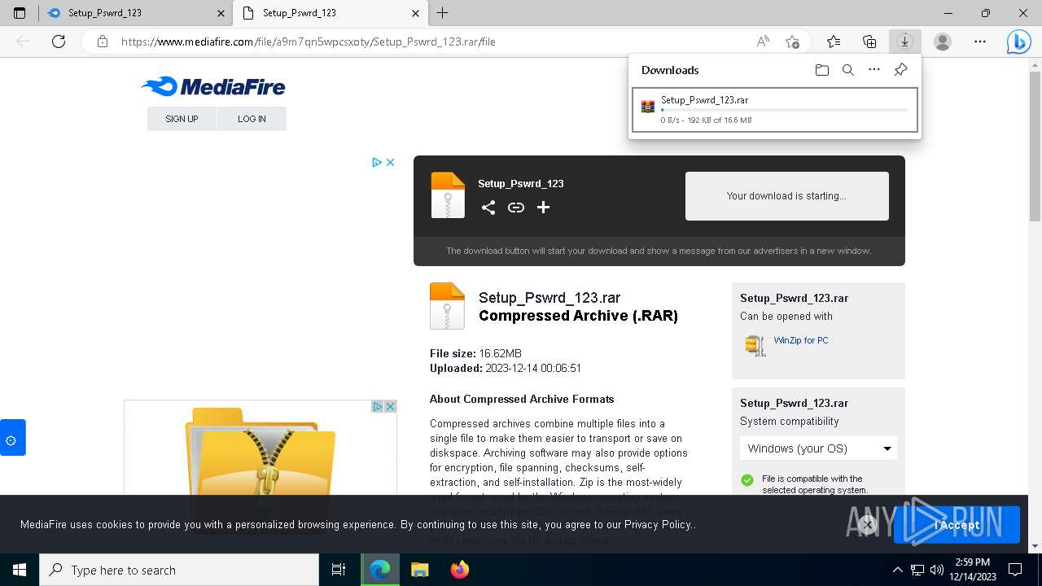Viewport: 1042px width, 586px height.
Task: Click the zipper folder ad image
Action: click(x=260, y=452)
